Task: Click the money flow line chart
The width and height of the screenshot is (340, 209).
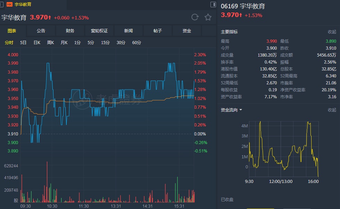Action: click(284, 149)
